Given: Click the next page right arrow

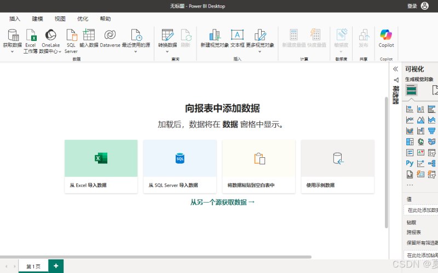Looking at the screenshot, I should pyautogui.click(x=15, y=266).
